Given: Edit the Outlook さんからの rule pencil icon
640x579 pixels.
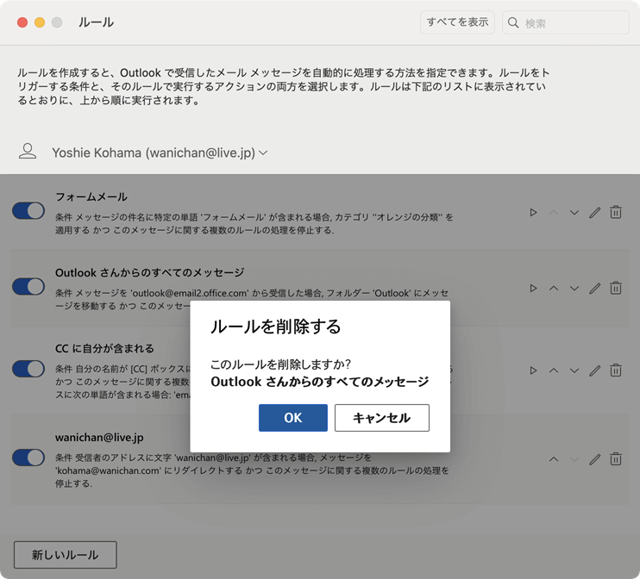Looking at the screenshot, I should 594,289.
